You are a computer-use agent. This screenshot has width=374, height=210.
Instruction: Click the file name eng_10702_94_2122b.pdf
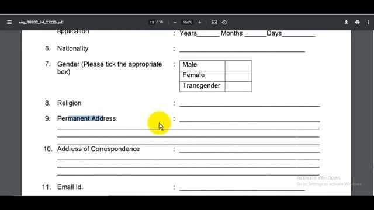coord(41,22)
